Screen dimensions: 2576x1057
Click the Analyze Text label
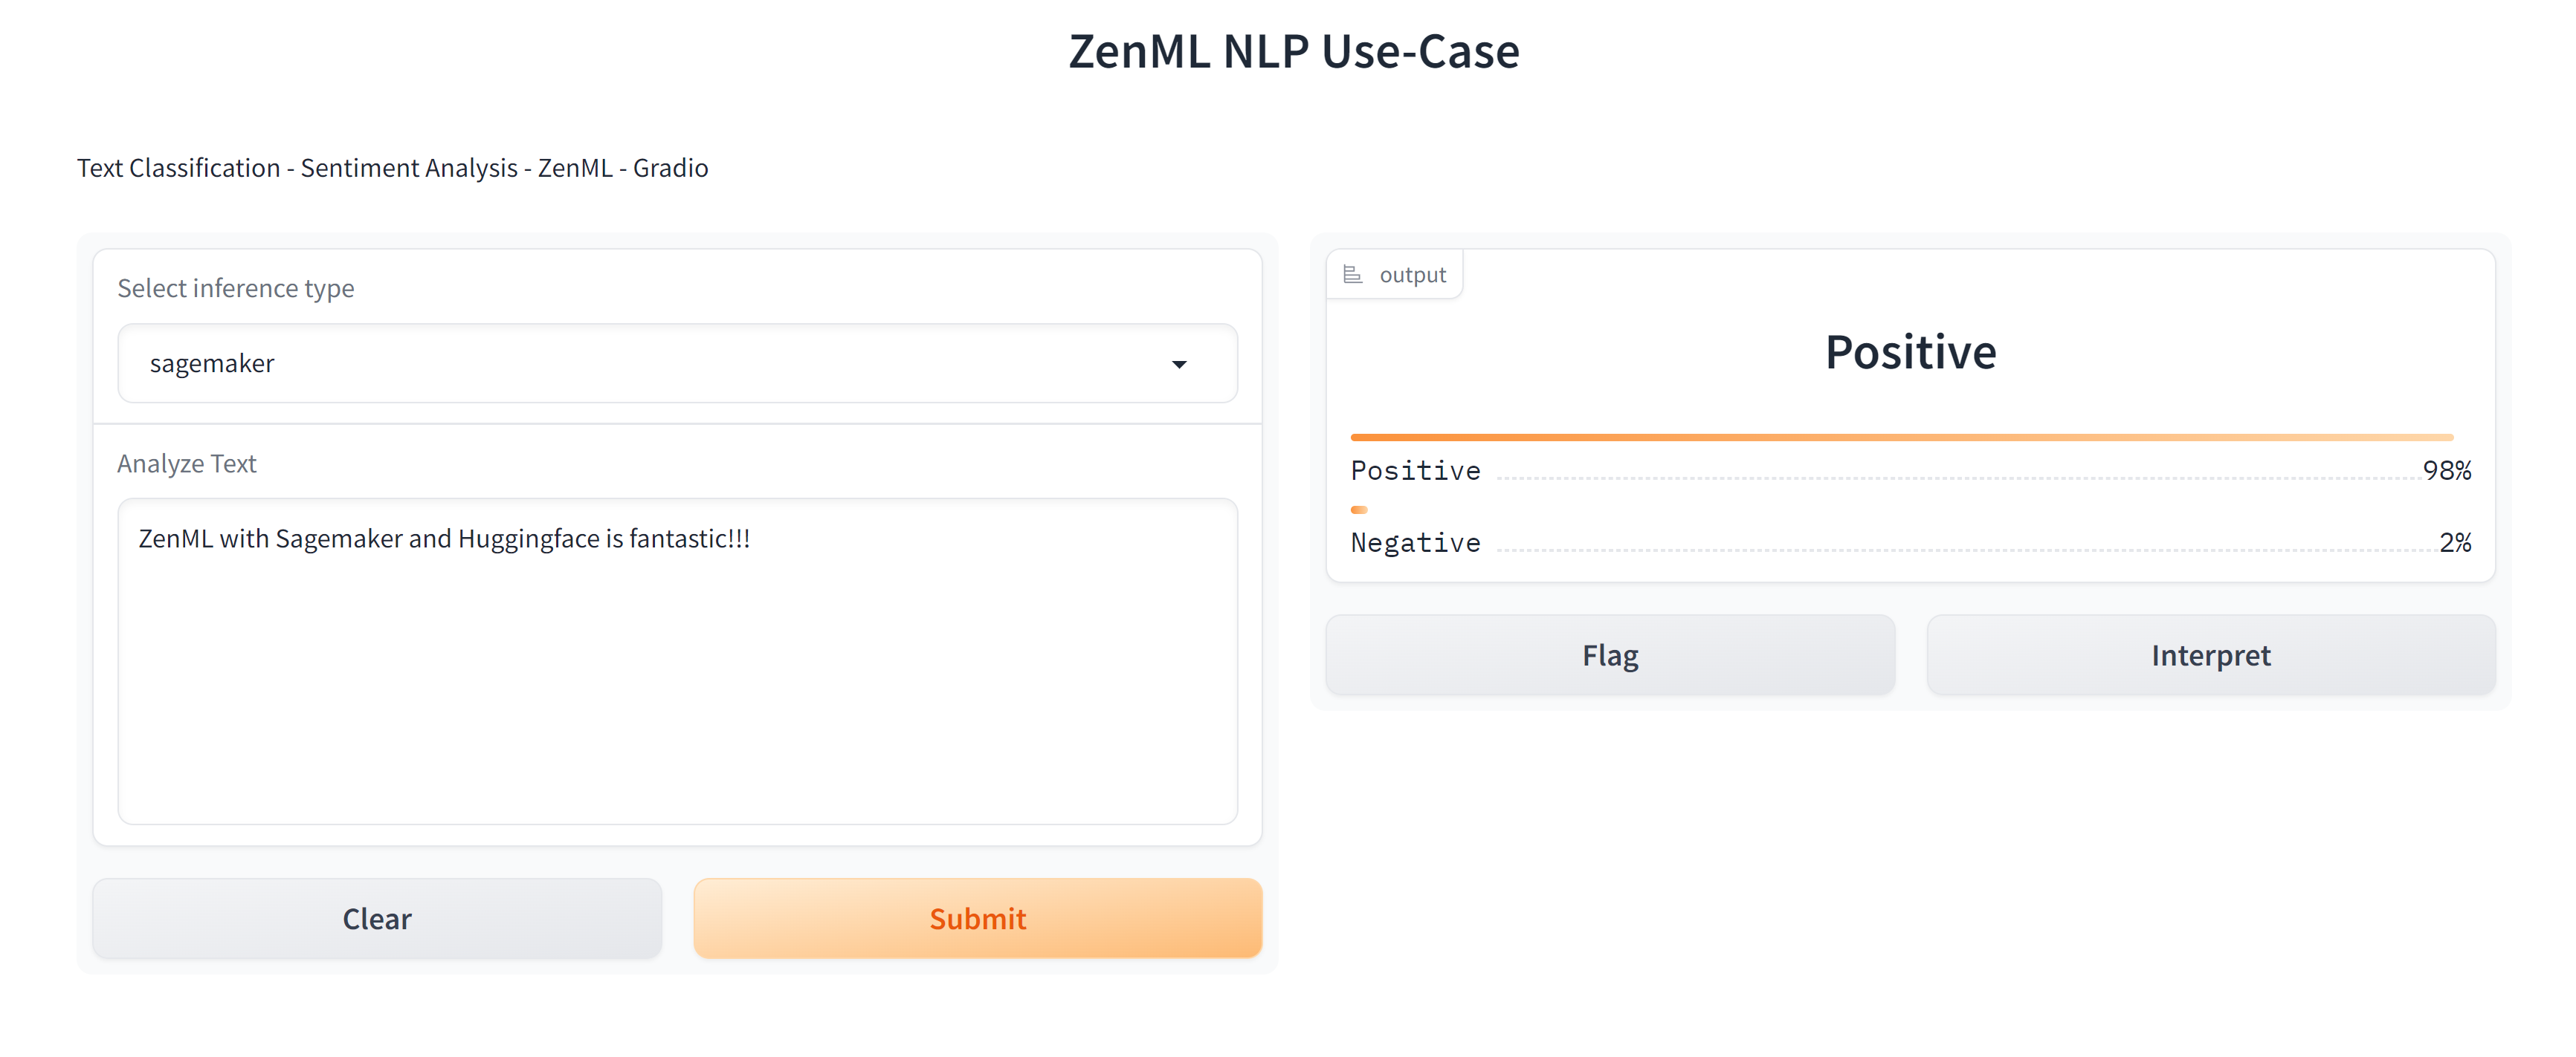pyautogui.click(x=187, y=464)
